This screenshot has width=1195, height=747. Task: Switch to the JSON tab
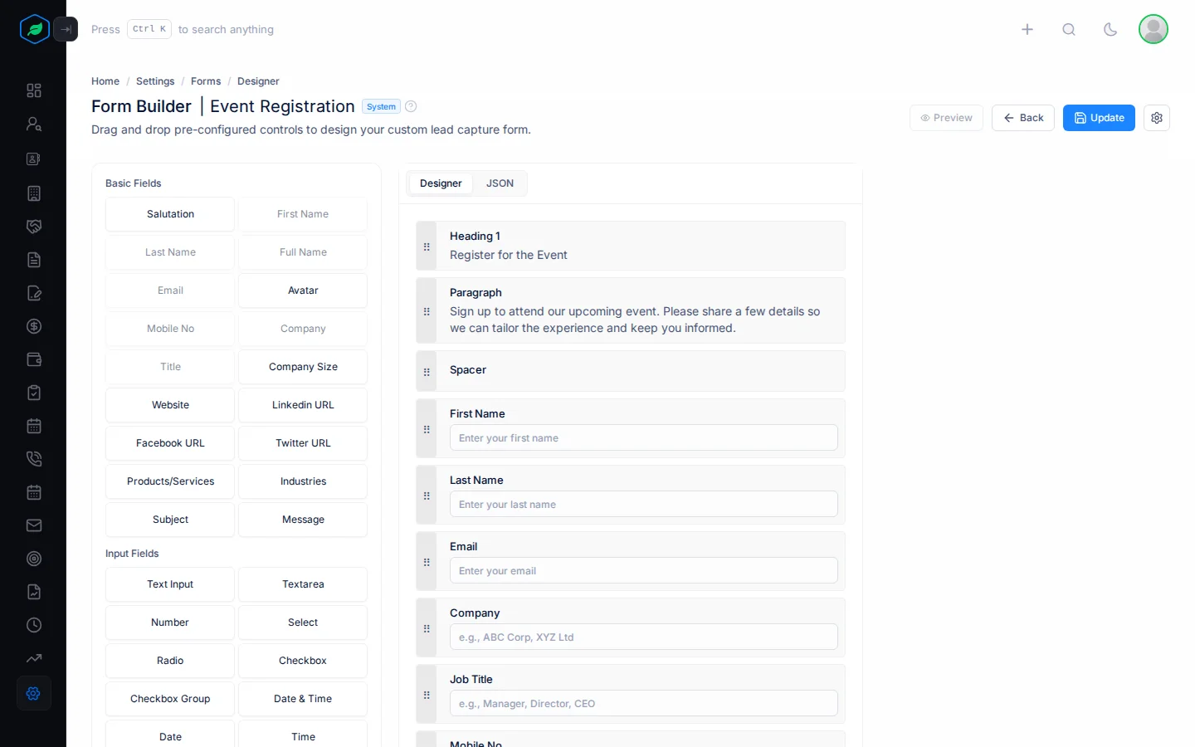(x=500, y=183)
